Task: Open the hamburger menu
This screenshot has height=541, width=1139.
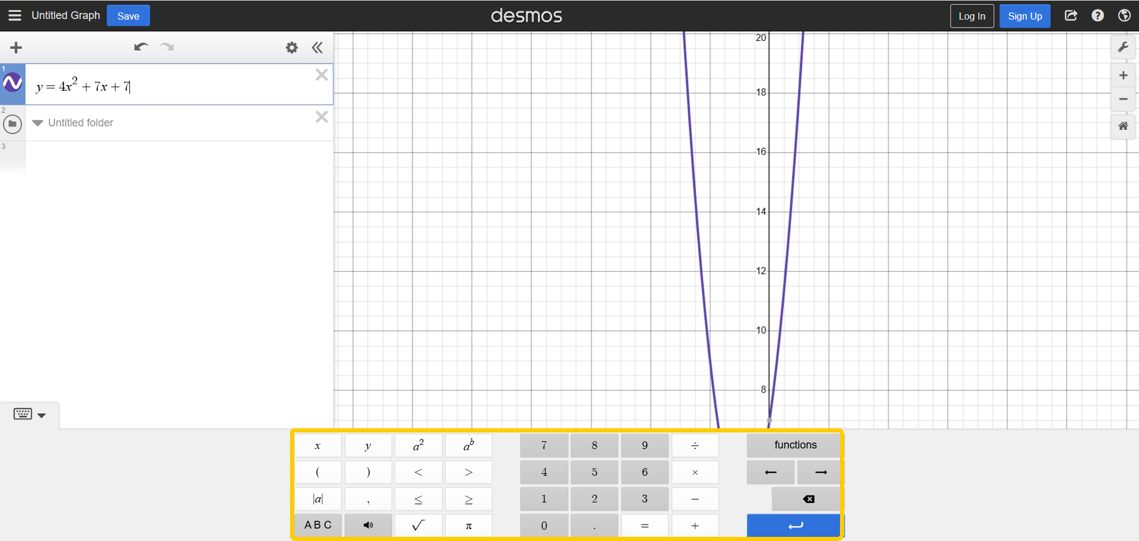Action: point(15,15)
